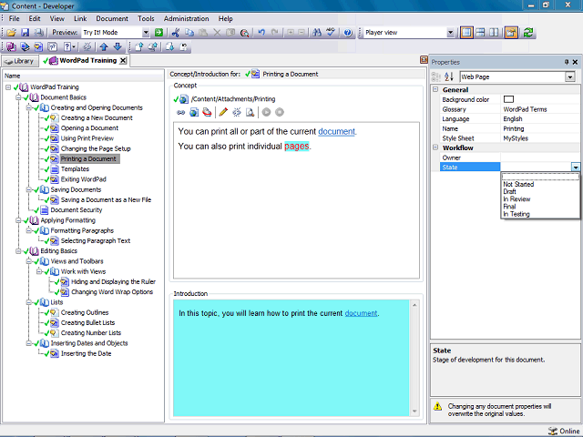Copy using the toolbar copy icon

click(x=189, y=33)
